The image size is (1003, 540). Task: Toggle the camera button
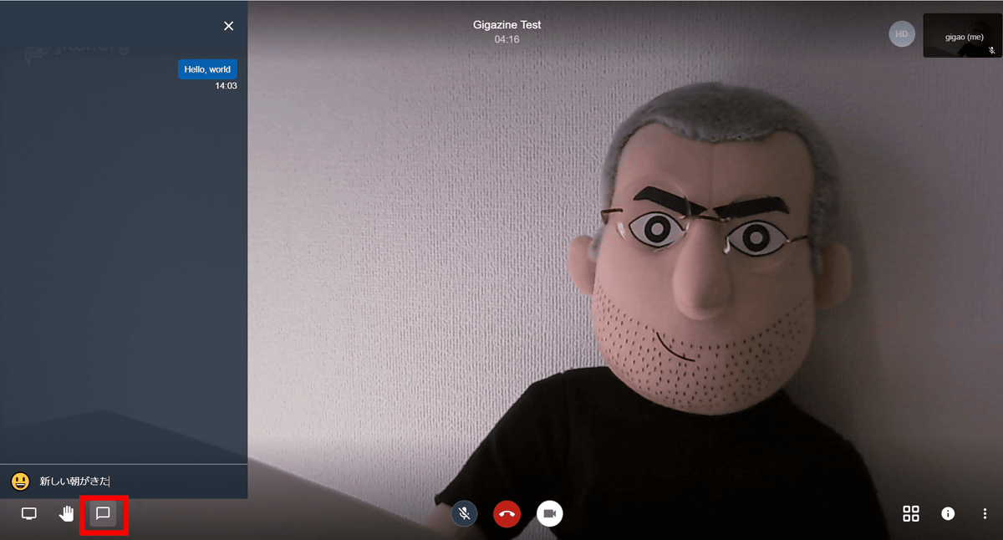pyautogui.click(x=550, y=513)
